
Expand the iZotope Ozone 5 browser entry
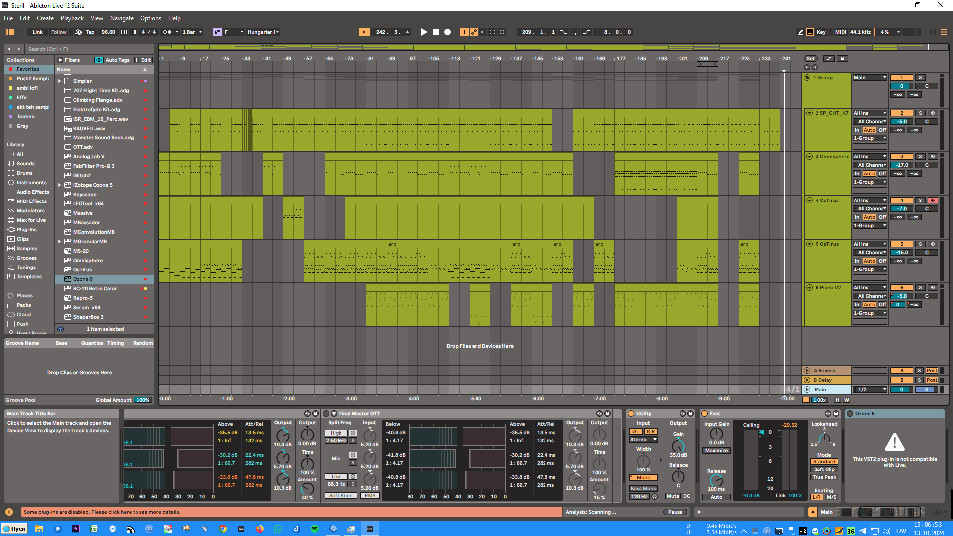click(x=60, y=185)
